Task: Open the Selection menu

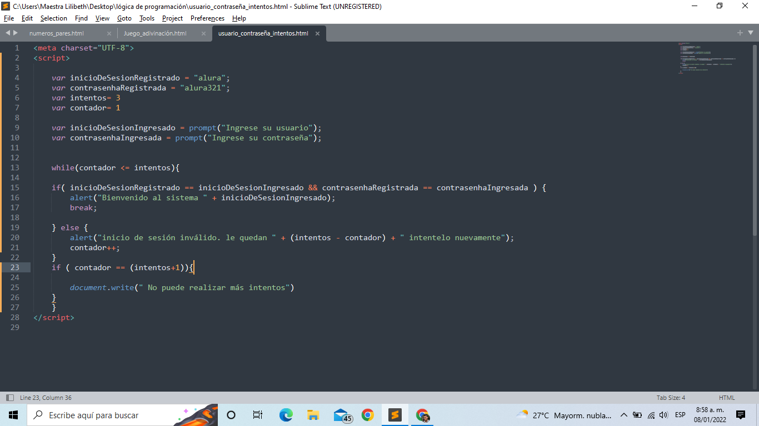Action: point(54,18)
